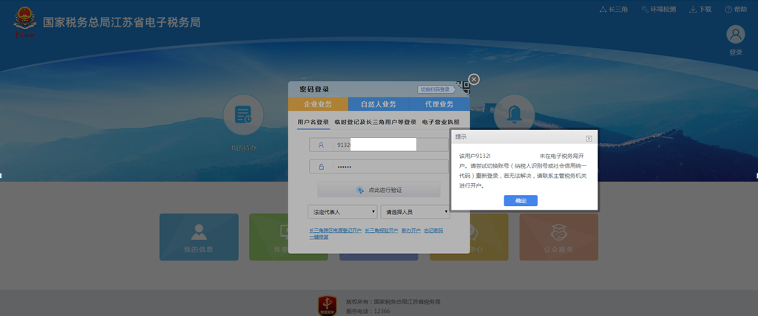Viewport: 758px width, 316px height.
Task: Open the 请选择人员 dropdown
Action: pyautogui.click(x=416, y=212)
